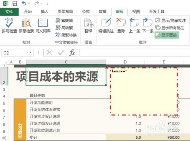This screenshot has height=141, width=190.
Task: Expand the Name Box dropdown arrow
Action: (x=30, y=52)
